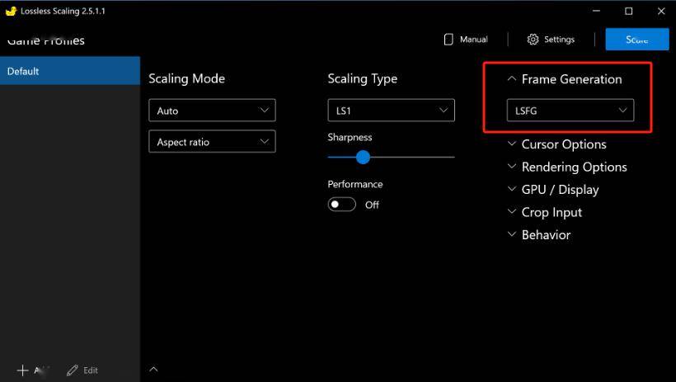Collapse the Frame Generation section

(x=512, y=79)
